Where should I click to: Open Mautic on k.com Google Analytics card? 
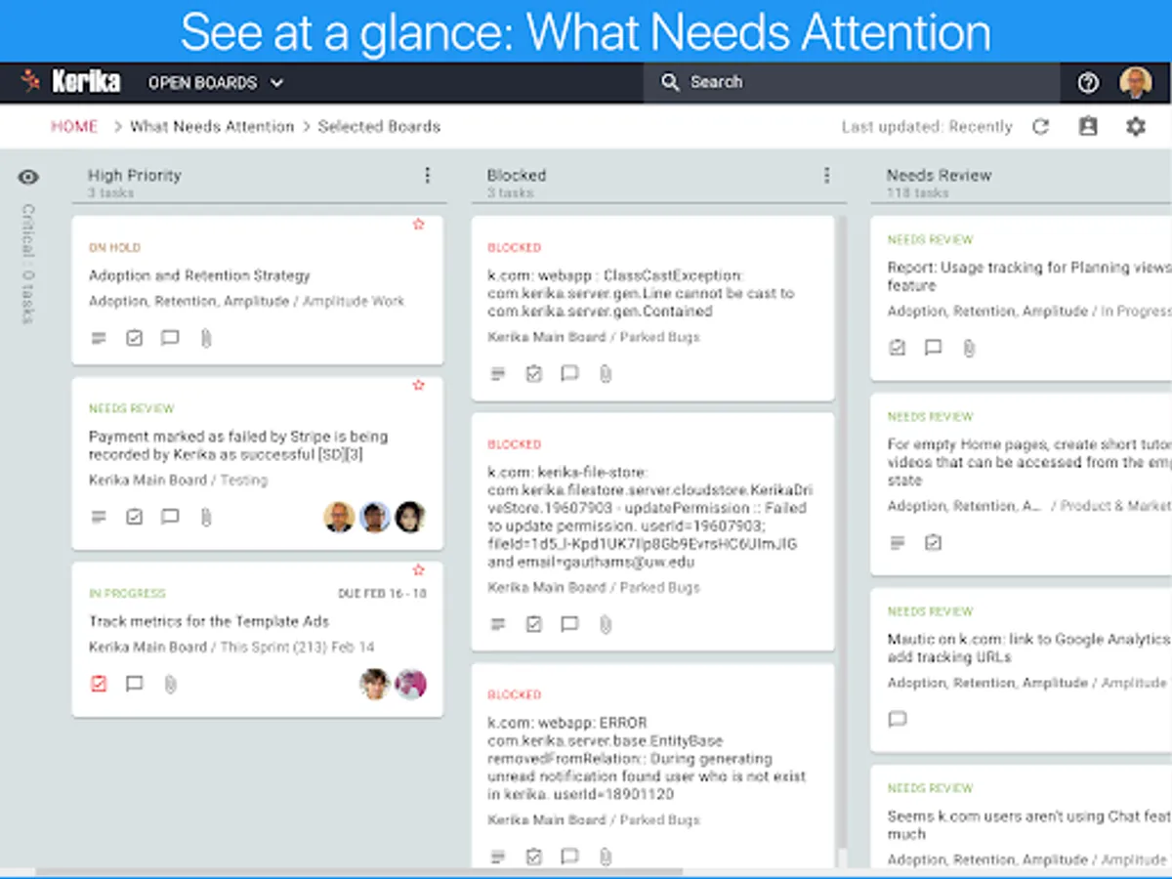coord(1021,669)
